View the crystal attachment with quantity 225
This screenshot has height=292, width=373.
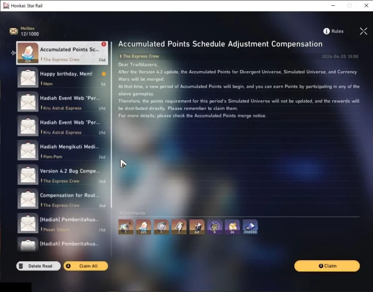(x=143, y=227)
